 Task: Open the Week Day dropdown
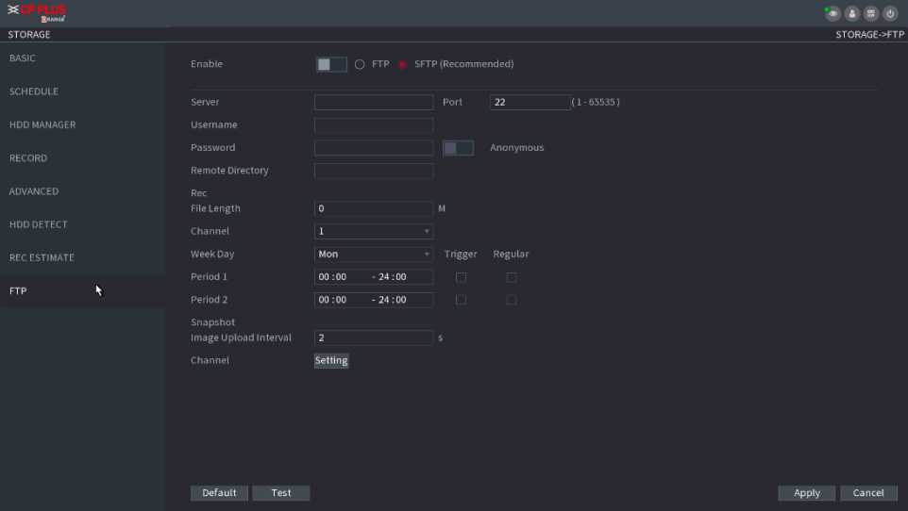374,254
